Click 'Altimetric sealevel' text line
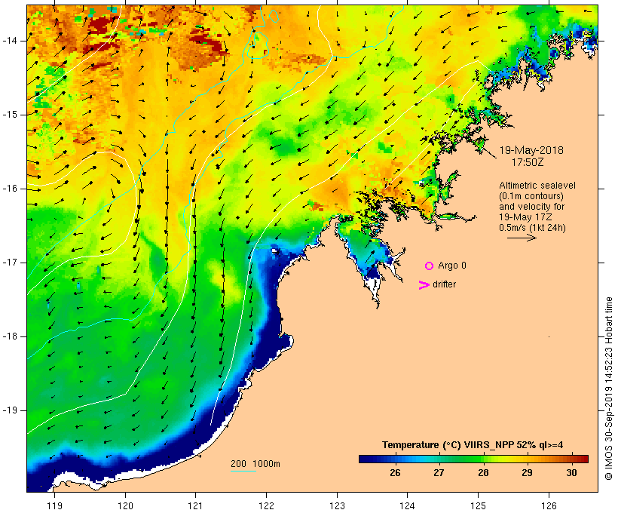 tap(537, 186)
